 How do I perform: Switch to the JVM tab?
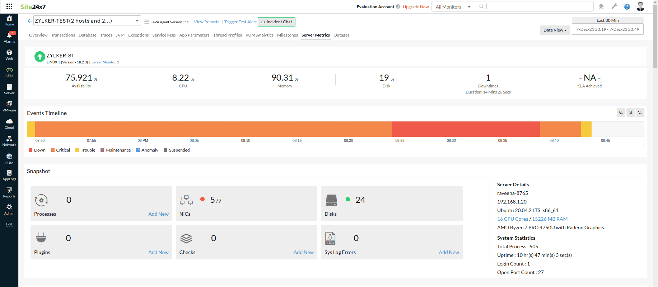tap(120, 35)
